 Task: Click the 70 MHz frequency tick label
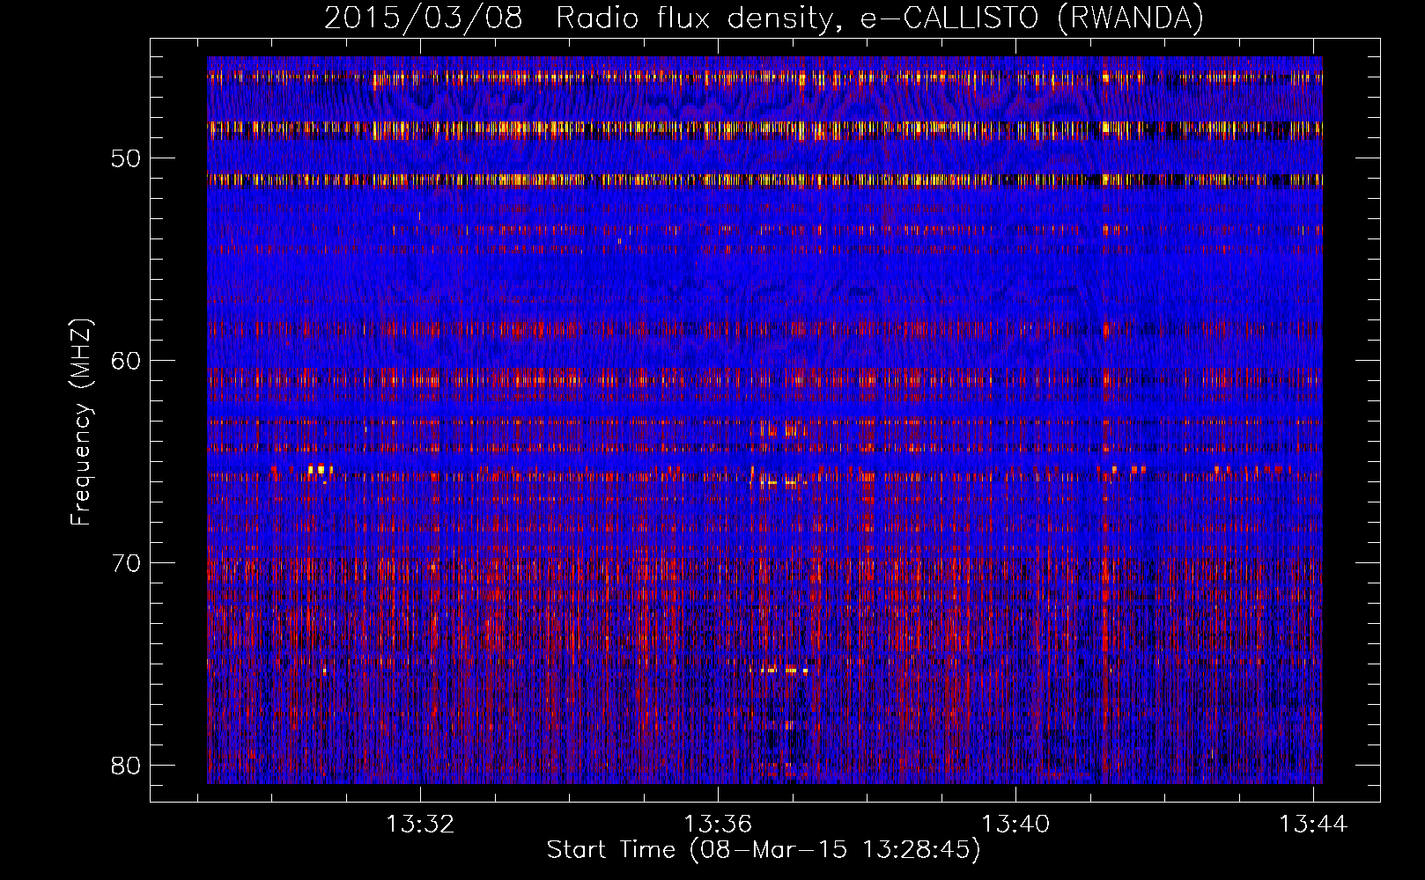pyautogui.click(x=127, y=563)
